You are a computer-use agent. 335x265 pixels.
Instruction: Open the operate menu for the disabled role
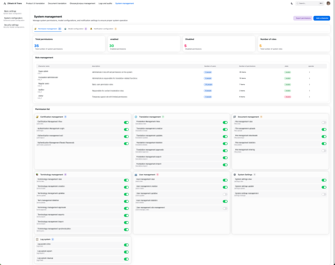(309, 97)
